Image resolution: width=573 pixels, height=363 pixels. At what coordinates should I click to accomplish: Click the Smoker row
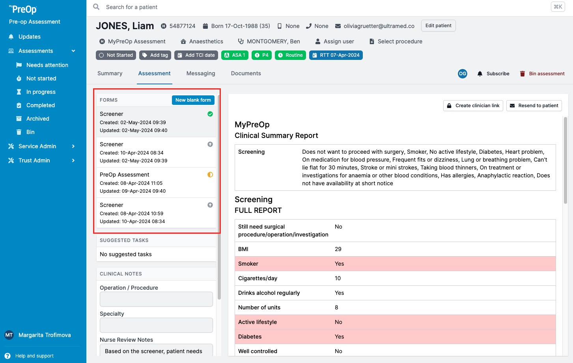(395, 264)
